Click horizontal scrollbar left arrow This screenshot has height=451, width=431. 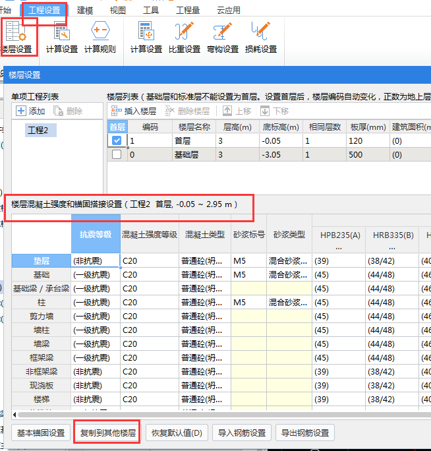(14, 415)
